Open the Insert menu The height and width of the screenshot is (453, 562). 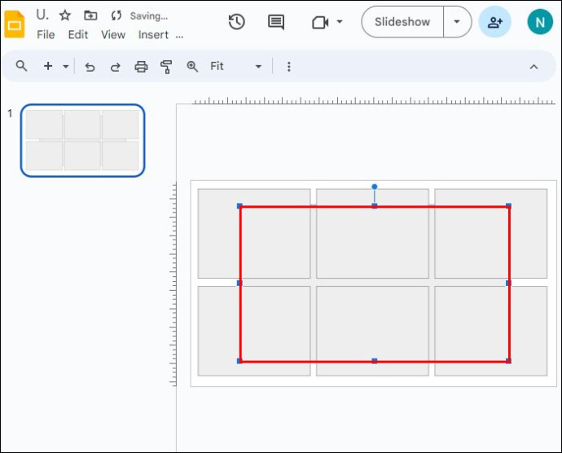tap(153, 35)
